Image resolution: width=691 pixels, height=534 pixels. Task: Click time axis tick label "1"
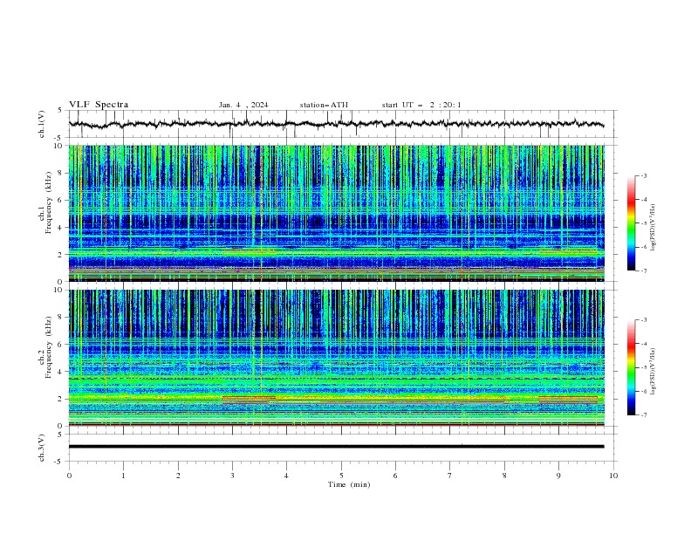tap(123, 476)
